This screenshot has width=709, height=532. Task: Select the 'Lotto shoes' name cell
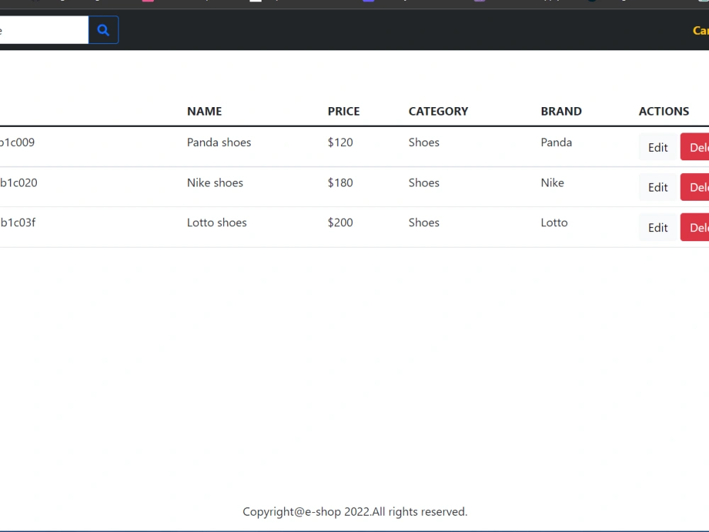pyautogui.click(x=217, y=223)
